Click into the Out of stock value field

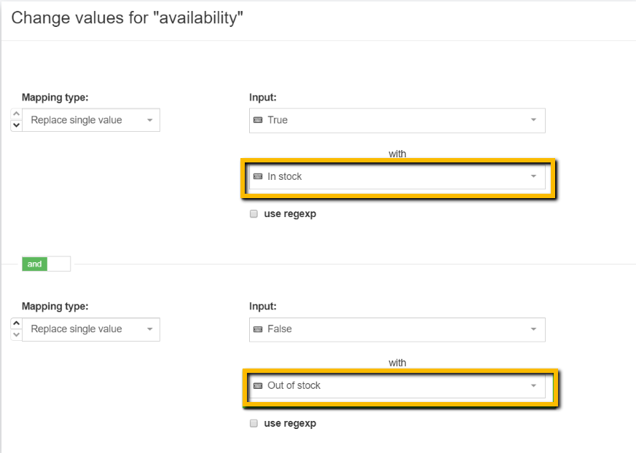point(393,386)
